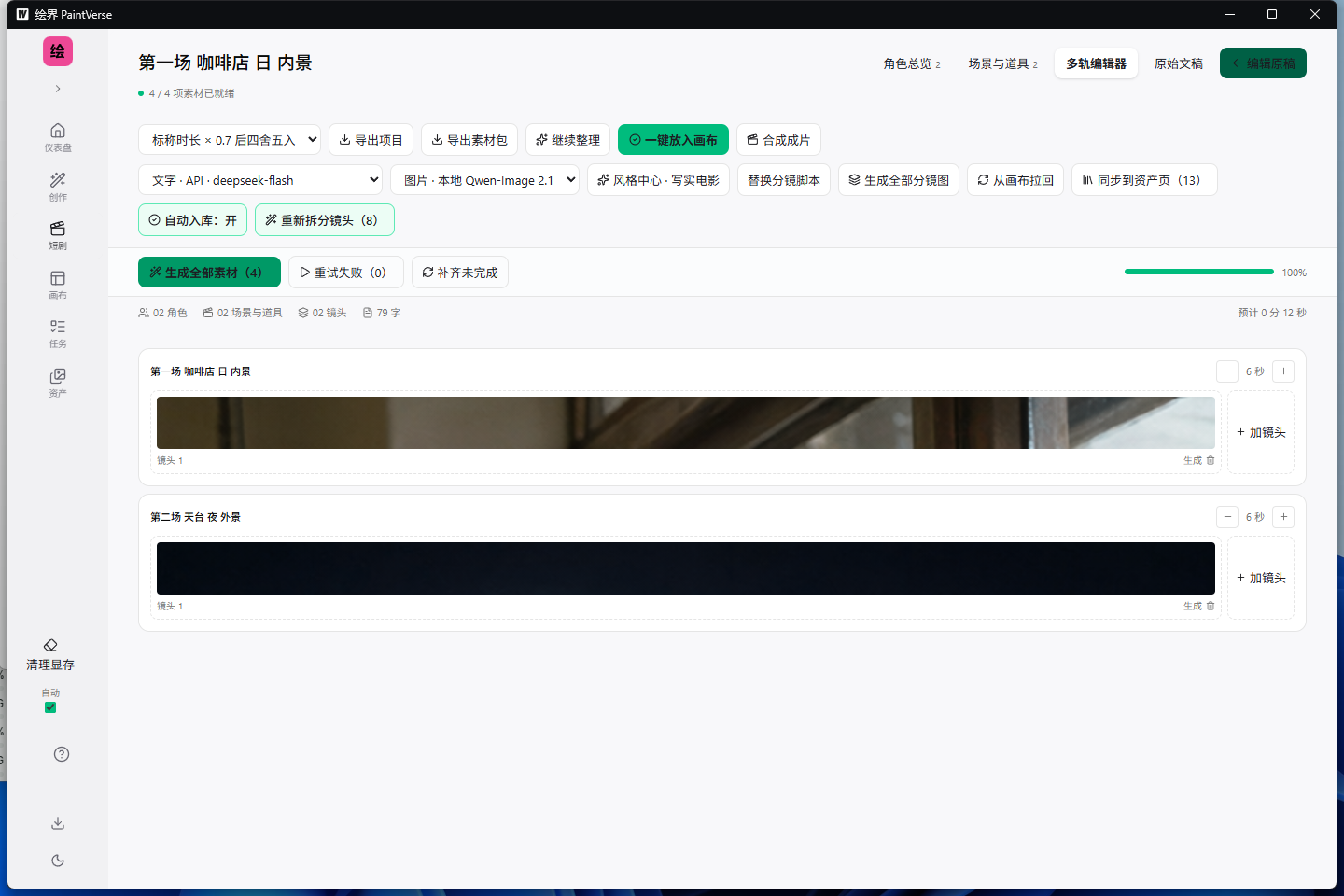This screenshot has height=896, width=1344.
Task: Click the sidebar download icon
Action: 58,823
